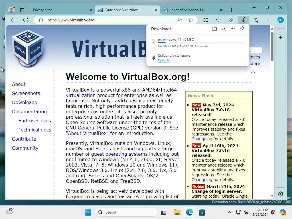Open network icon in system tray

(x=238, y=212)
